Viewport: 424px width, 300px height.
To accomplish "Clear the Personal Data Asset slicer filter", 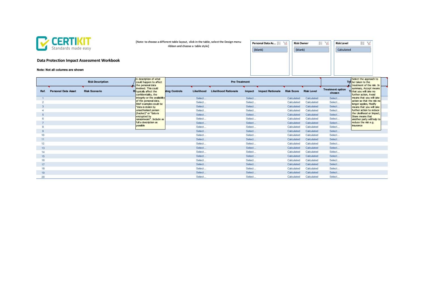I will [x=285, y=43].
